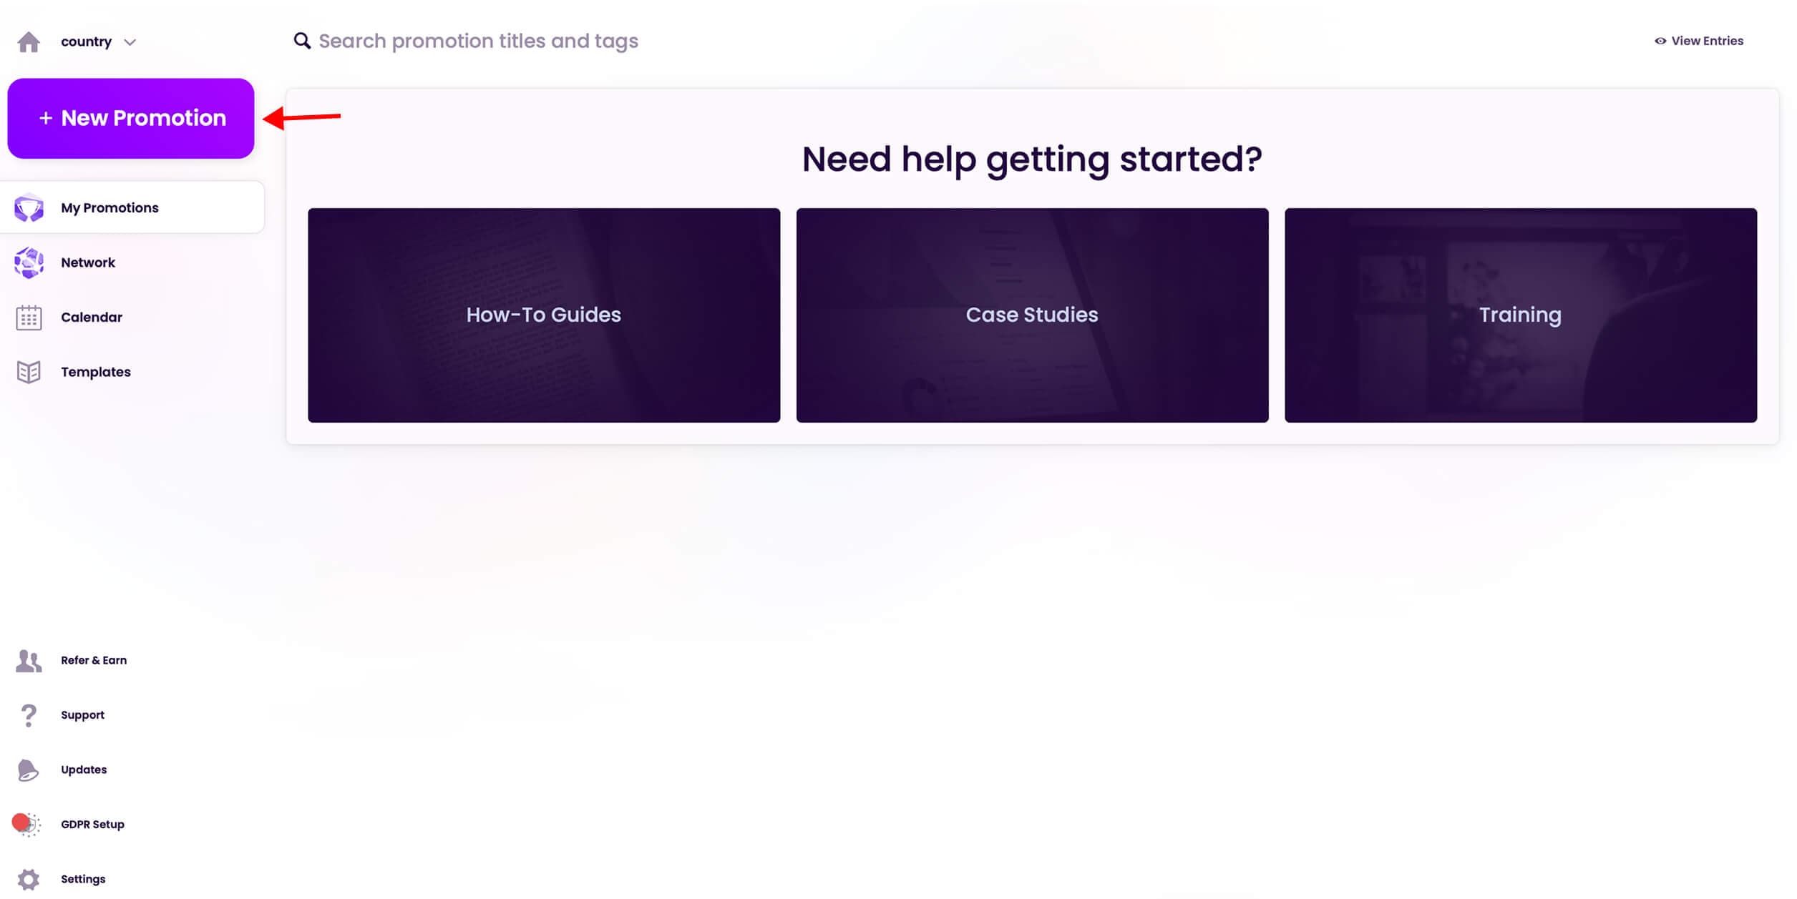Viewport: 1797px width, 899px height.
Task: Click the search magnifier icon
Action: coord(302,41)
